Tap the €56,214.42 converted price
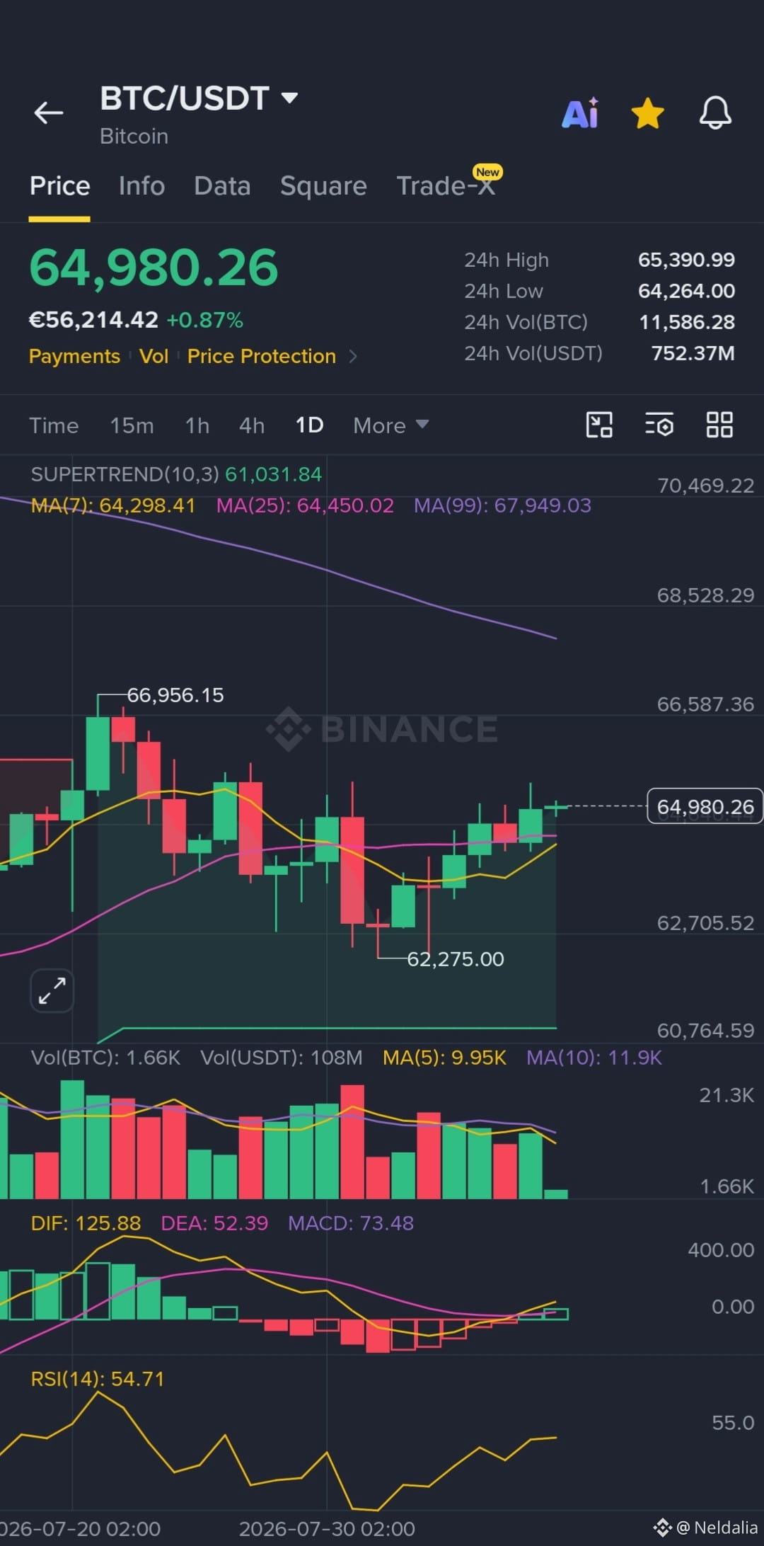 93,320
